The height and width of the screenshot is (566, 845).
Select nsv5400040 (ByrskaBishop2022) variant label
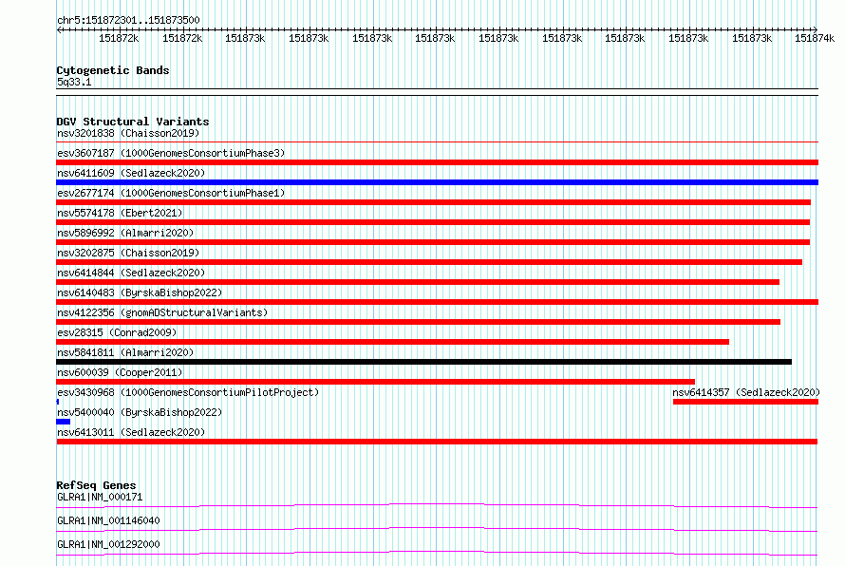point(140,412)
